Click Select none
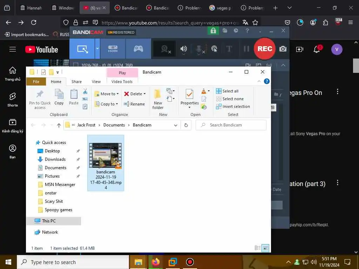Image resolution: width=359 pixels, height=269 pixels. coord(230,99)
